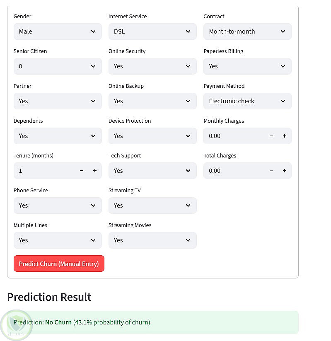Expand the Internet Service dropdown
Image resolution: width=331 pixels, height=341 pixels.
pos(152,31)
